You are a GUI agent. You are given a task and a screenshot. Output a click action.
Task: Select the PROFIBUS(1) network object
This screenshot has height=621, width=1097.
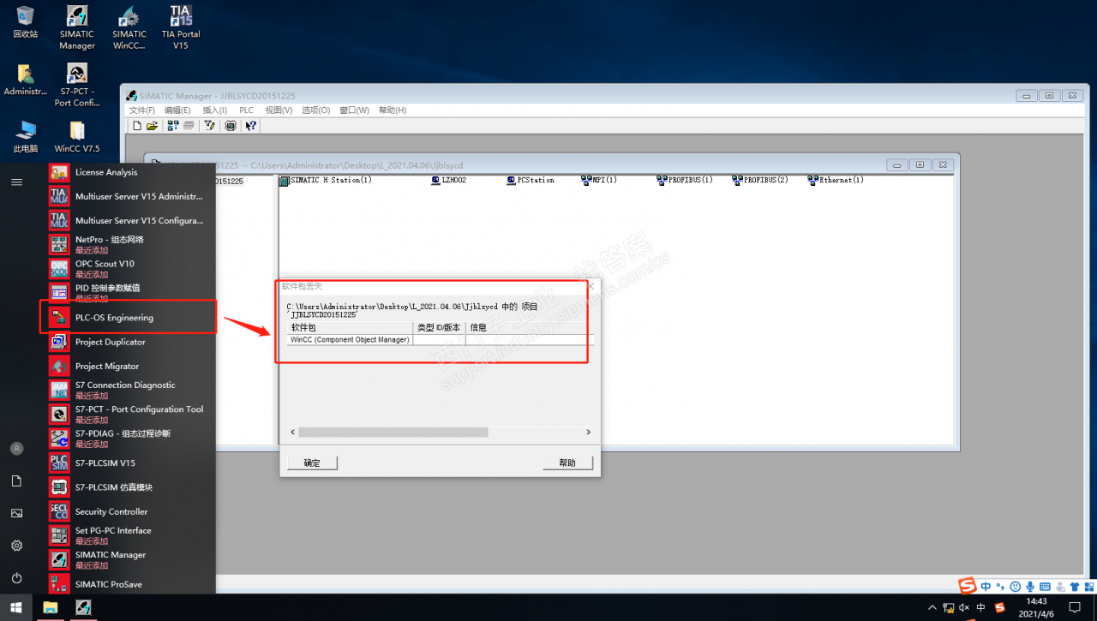pos(685,181)
